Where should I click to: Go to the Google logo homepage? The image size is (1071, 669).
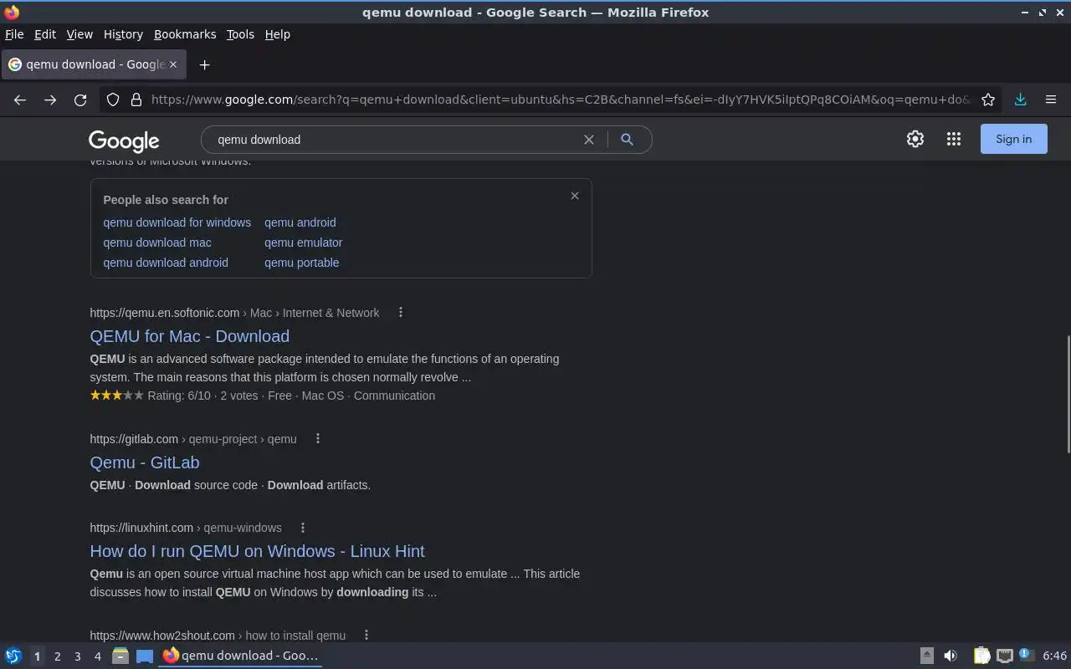coord(124,140)
